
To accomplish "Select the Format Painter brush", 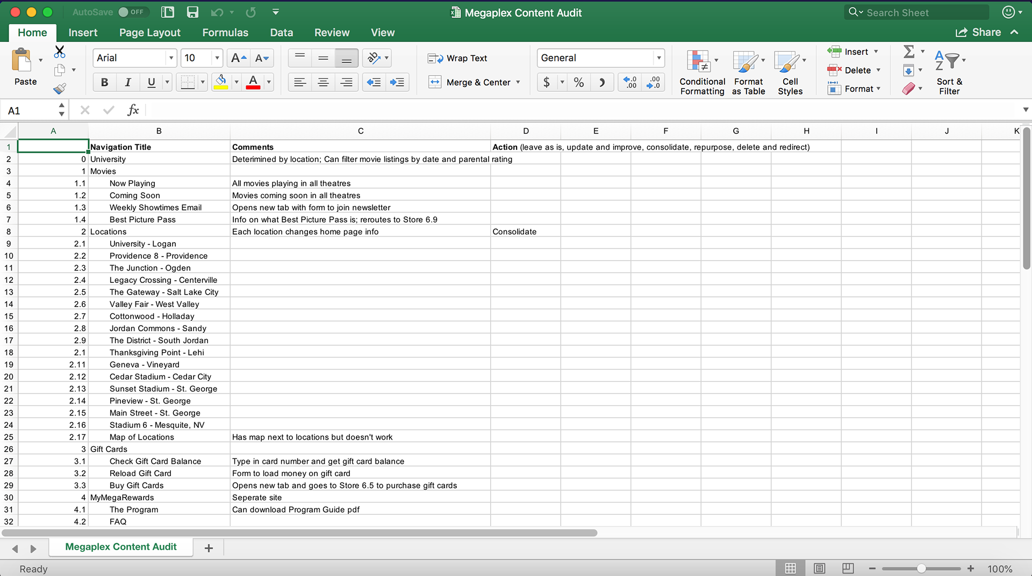I will pos(60,88).
